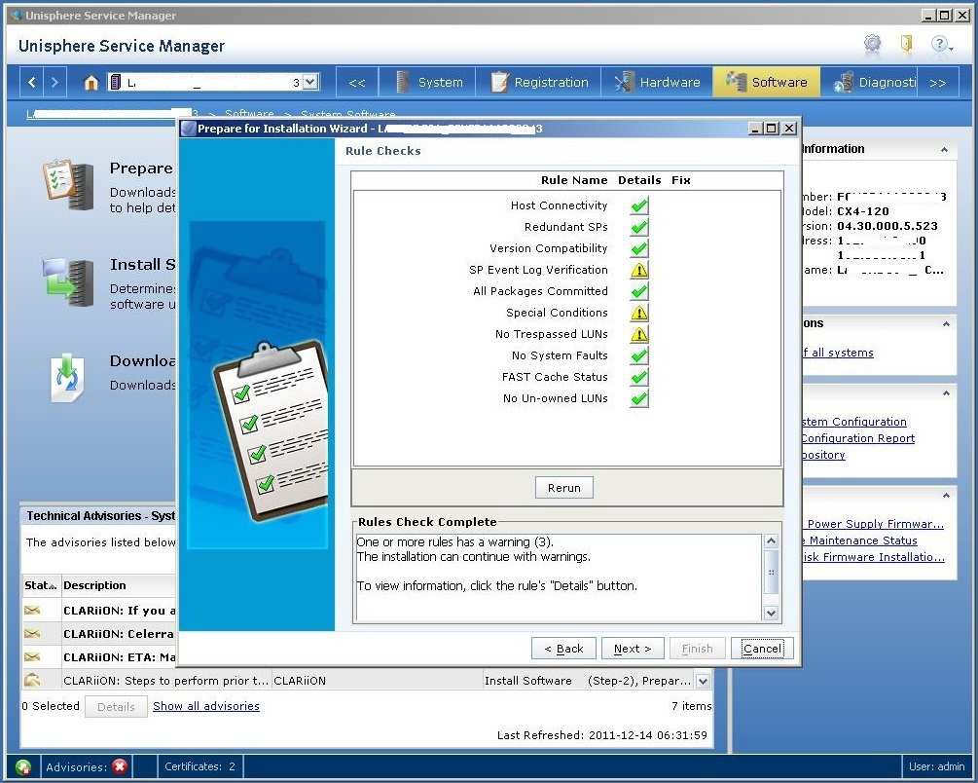View SP Event Log Verification warning
Image resolution: width=978 pixels, height=783 pixels.
638,270
